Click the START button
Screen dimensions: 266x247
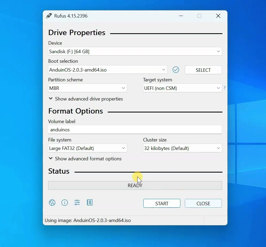click(x=162, y=203)
